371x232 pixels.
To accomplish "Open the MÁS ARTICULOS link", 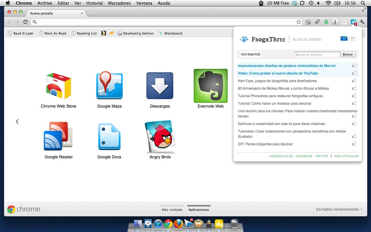I will pyautogui.click(x=346, y=156).
